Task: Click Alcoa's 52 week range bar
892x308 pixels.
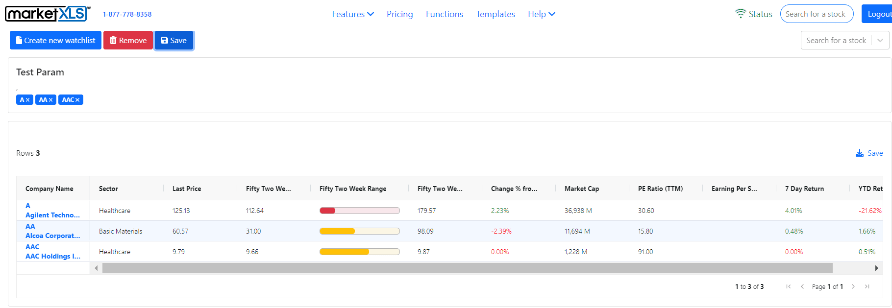Action: tap(360, 231)
